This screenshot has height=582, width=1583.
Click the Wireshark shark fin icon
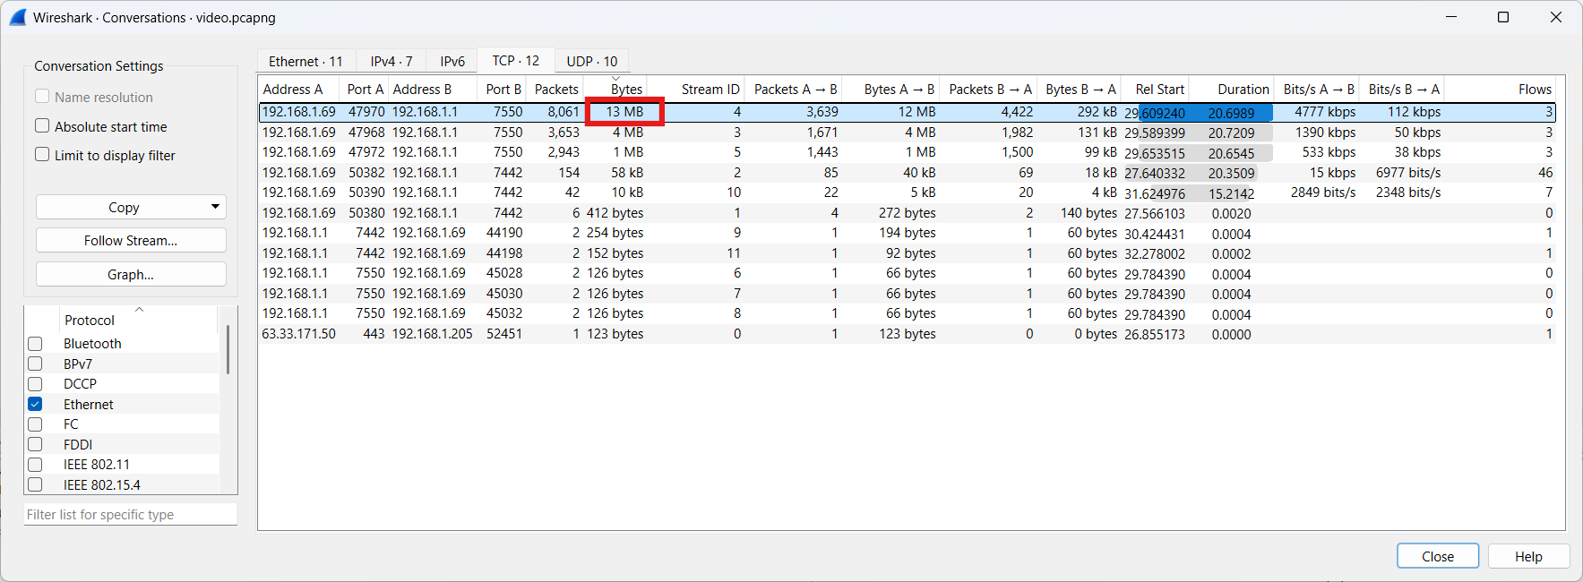pyautogui.click(x=18, y=17)
